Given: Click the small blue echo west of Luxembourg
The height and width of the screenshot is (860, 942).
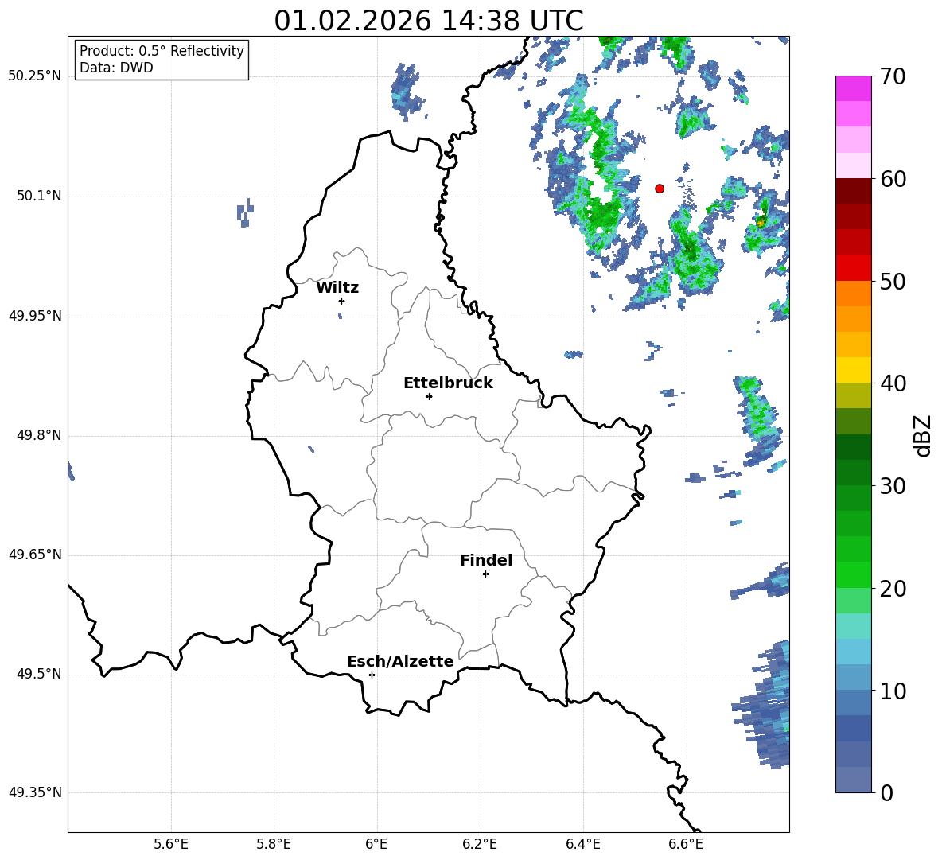Looking at the screenshot, I should click(244, 212).
